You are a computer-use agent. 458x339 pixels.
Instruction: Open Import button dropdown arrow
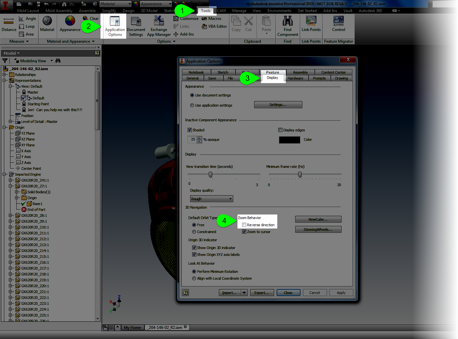click(x=244, y=293)
